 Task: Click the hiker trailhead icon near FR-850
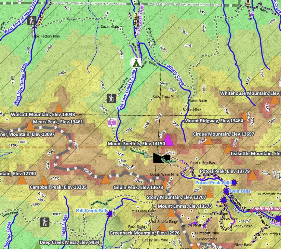tap(32, 21)
